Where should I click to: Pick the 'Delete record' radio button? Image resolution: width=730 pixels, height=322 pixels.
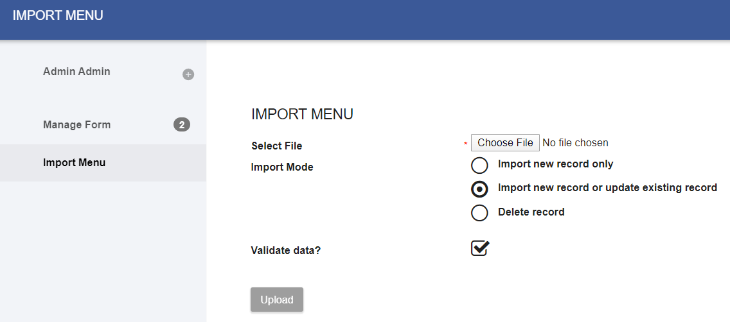pos(479,213)
